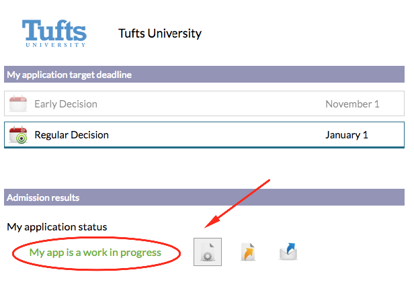Screen dimensions: 414x305
Task: Click the envelope with blue arrow icon
Action: pos(288,252)
